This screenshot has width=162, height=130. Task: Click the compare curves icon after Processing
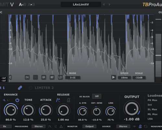coord(50,126)
